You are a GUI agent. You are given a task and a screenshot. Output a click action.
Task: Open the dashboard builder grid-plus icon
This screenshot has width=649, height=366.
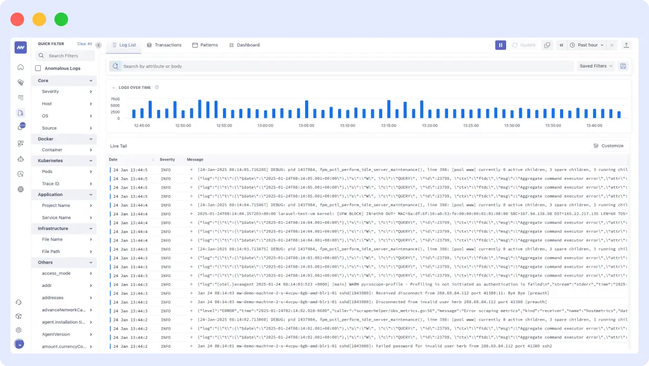click(20, 143)
